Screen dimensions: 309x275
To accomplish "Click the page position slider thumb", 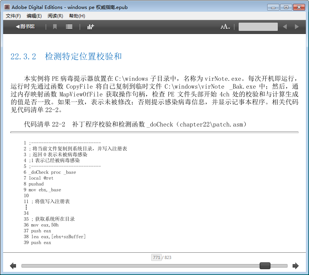I will pos(265,266).
